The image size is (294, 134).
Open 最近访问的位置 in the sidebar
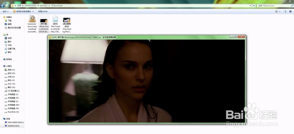tap(13, 28)
